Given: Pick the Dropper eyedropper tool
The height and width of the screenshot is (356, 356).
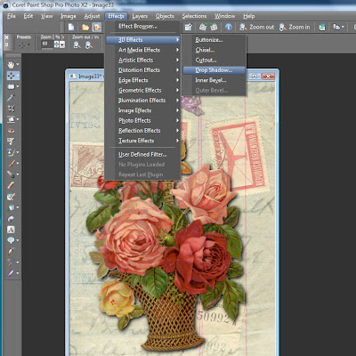Looking at the screenshot, I should pyautogui.click(x=11, y=98).
